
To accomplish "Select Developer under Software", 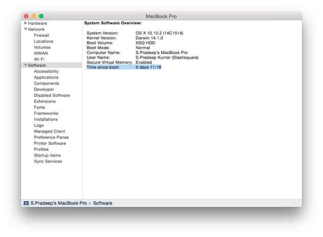I will [x=44, y=89].
